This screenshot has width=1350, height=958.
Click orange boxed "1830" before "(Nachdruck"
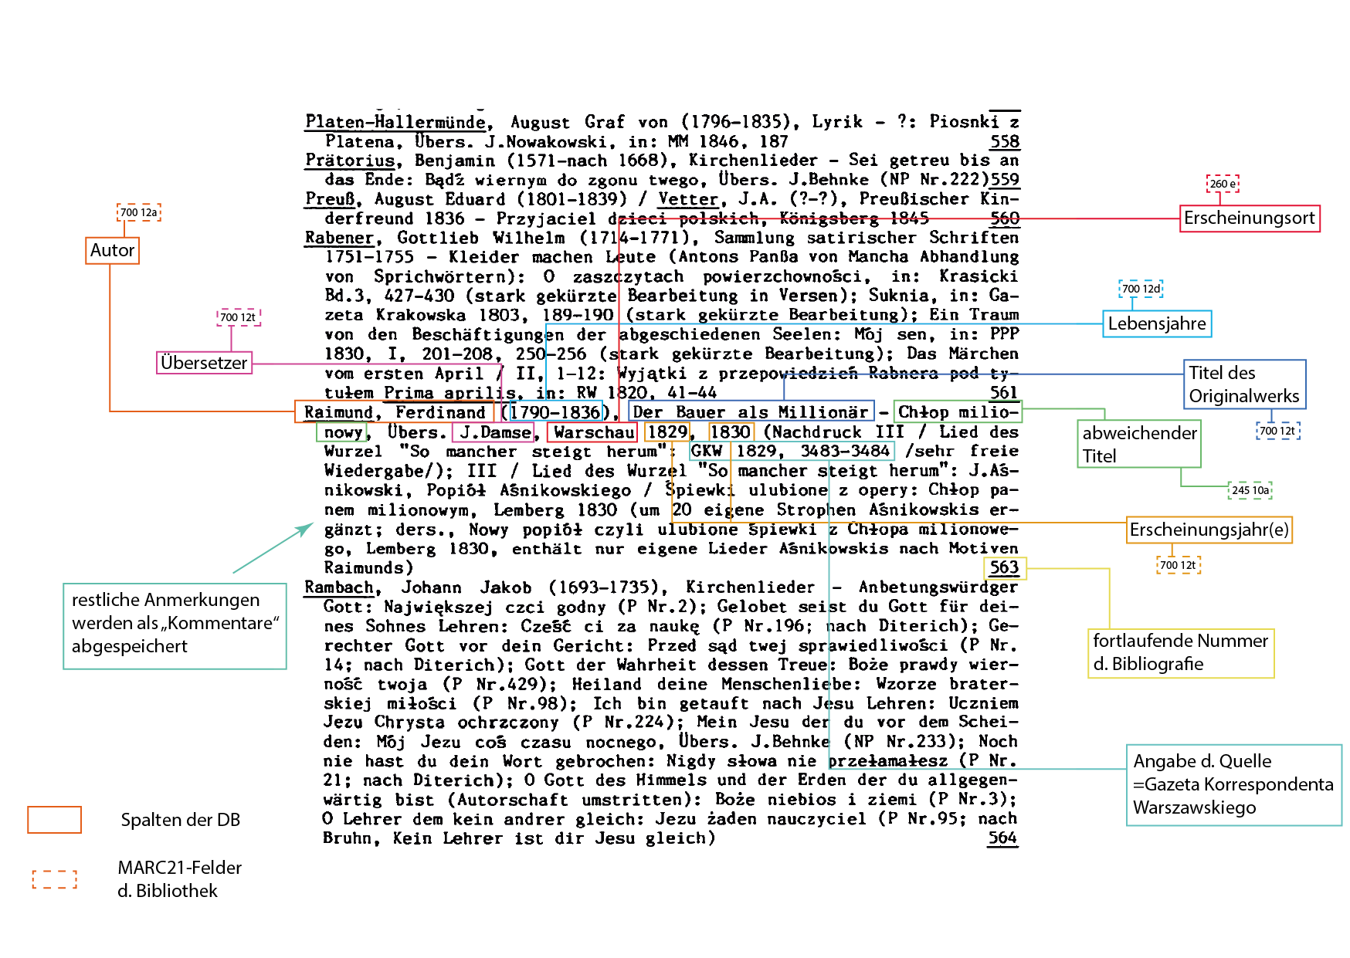731,432
